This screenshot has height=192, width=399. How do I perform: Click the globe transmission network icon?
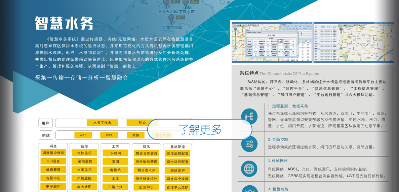click(249, 169)
